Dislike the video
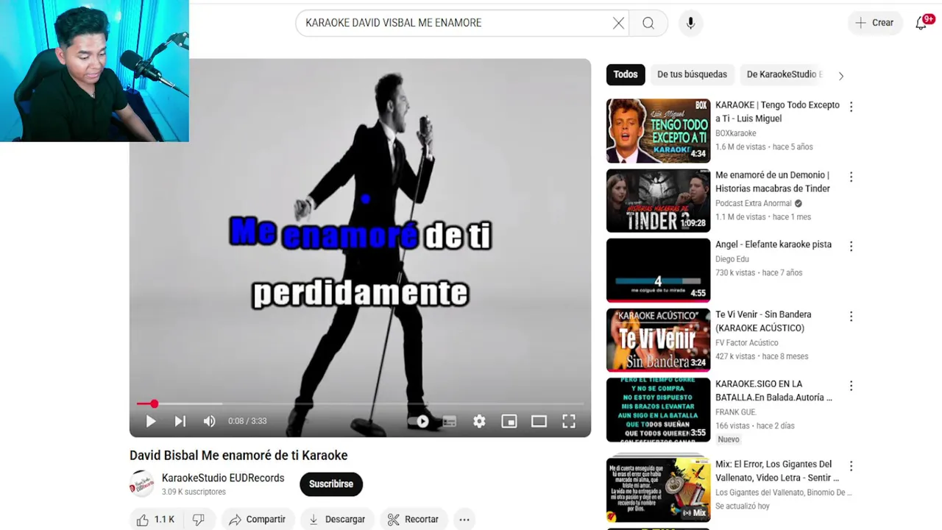This screenshot has height=530, width=942. 199,519
